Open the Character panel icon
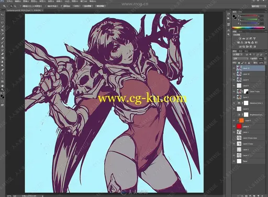The height and width of the screenshot is (197, 268). (229, 30)
